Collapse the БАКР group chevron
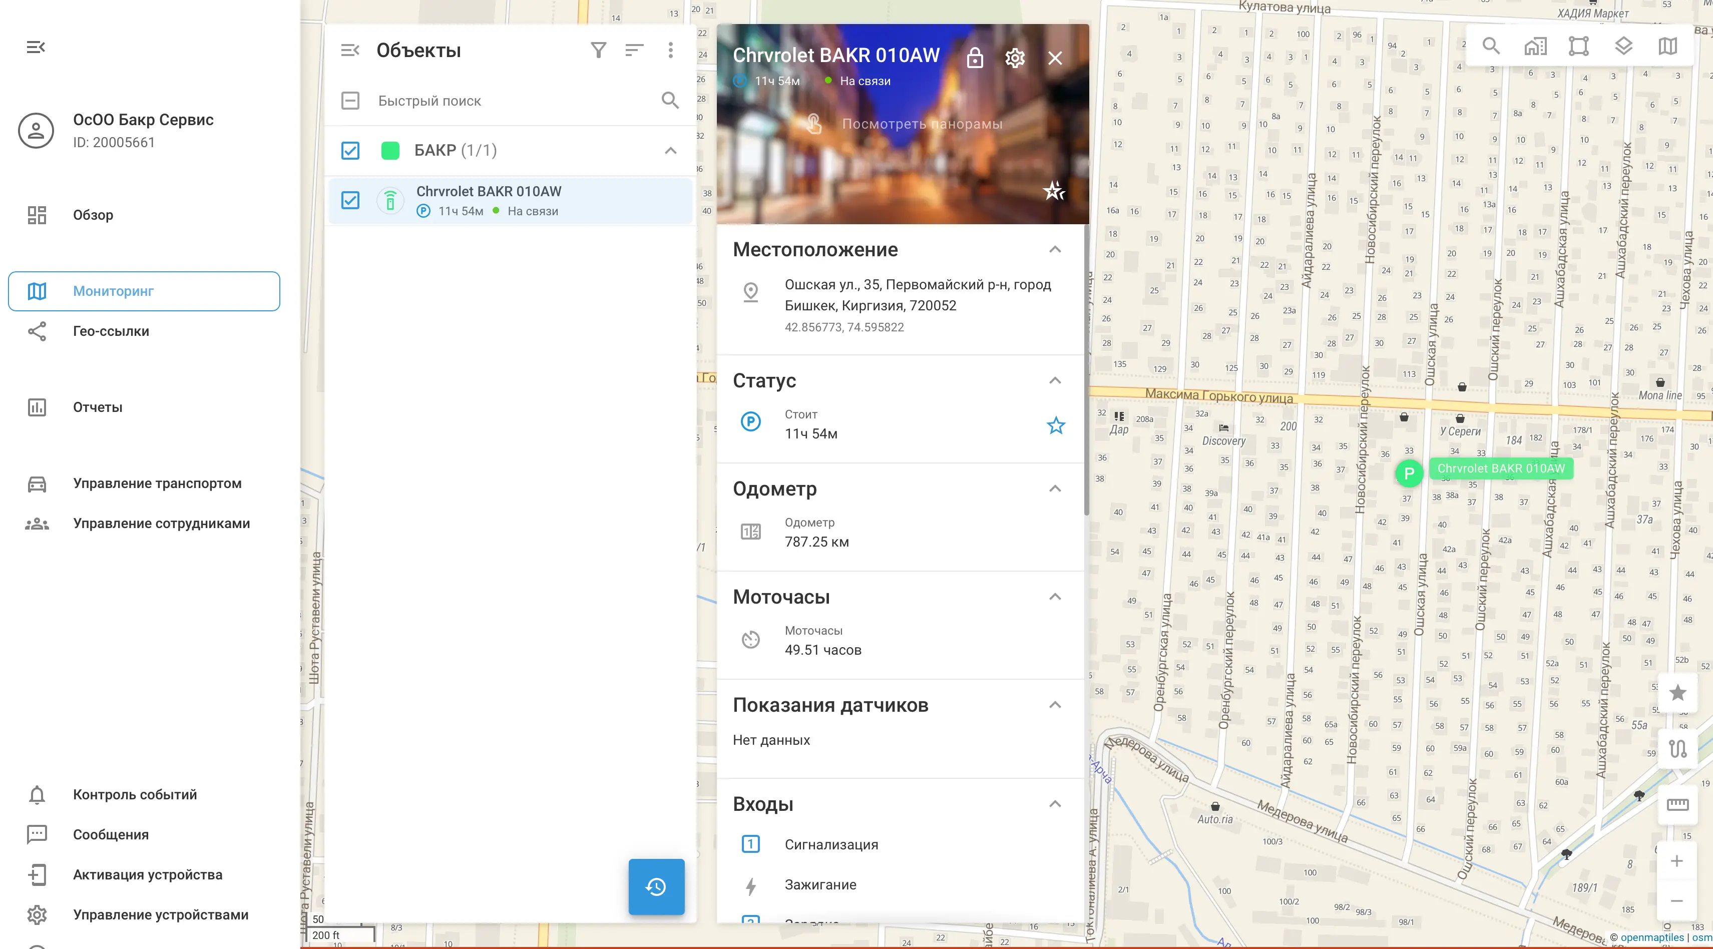The width and height of the screenshot is (1713, 949). [670, 150]
